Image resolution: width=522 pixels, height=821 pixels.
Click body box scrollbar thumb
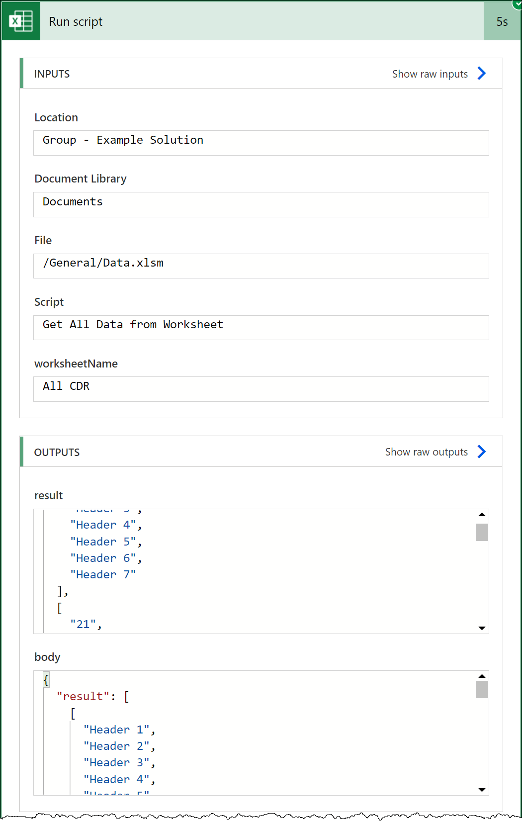[482, 689]
